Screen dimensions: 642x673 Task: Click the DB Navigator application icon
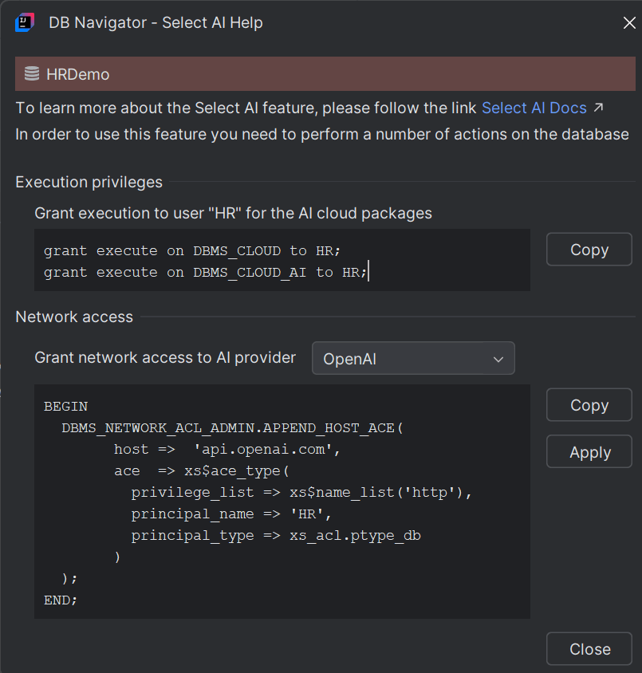click(24, 22)
